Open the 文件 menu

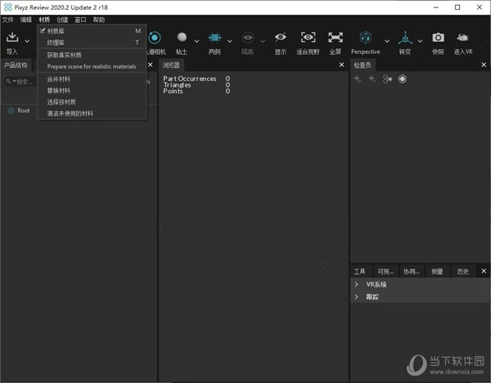[x=8, y=20]
